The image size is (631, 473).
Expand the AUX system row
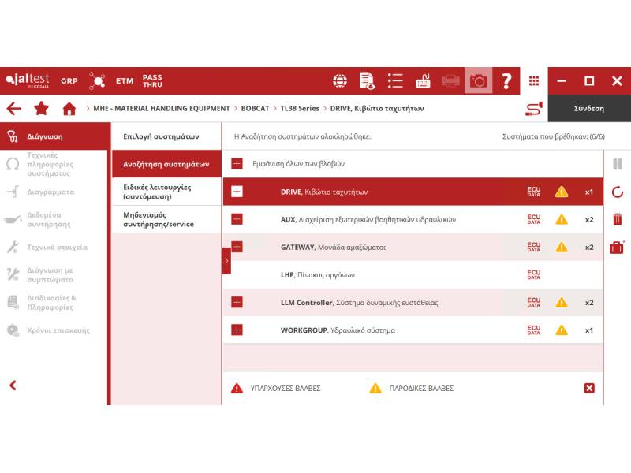[x=237, y=219]
